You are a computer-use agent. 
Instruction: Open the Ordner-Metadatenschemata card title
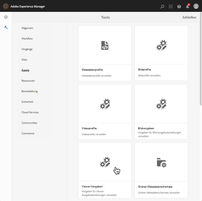[x=155, y=187]
